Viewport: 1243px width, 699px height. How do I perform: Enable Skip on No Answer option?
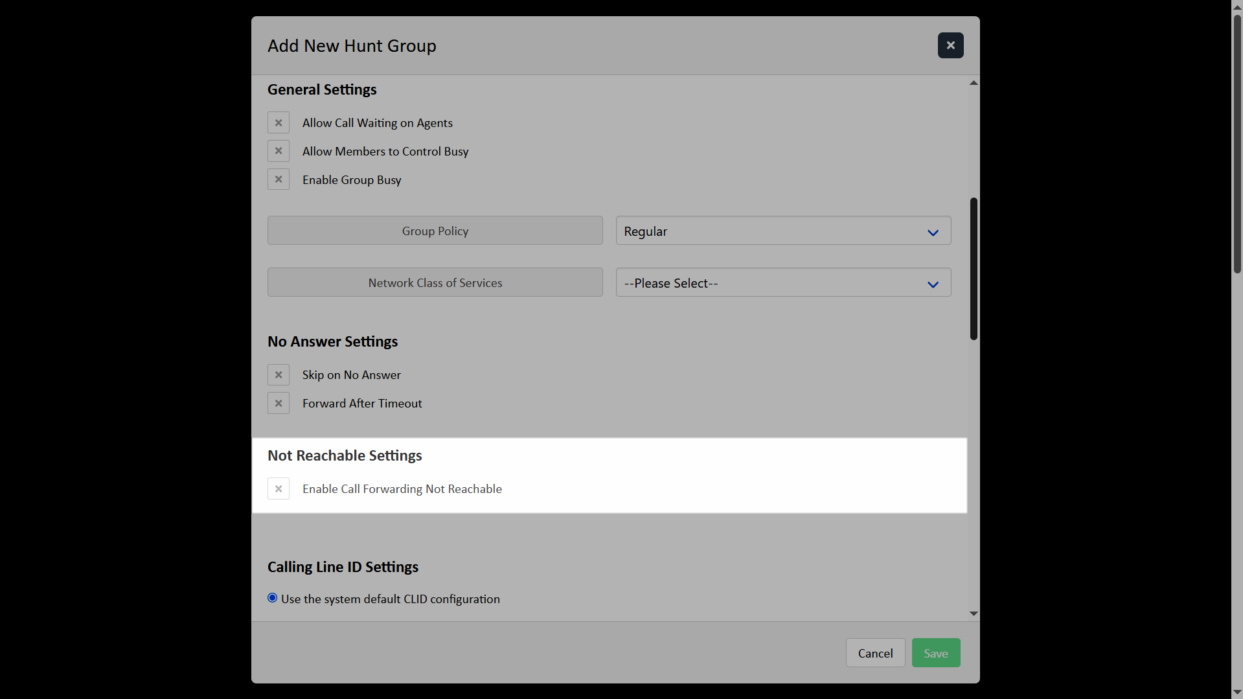coord(279,374)
